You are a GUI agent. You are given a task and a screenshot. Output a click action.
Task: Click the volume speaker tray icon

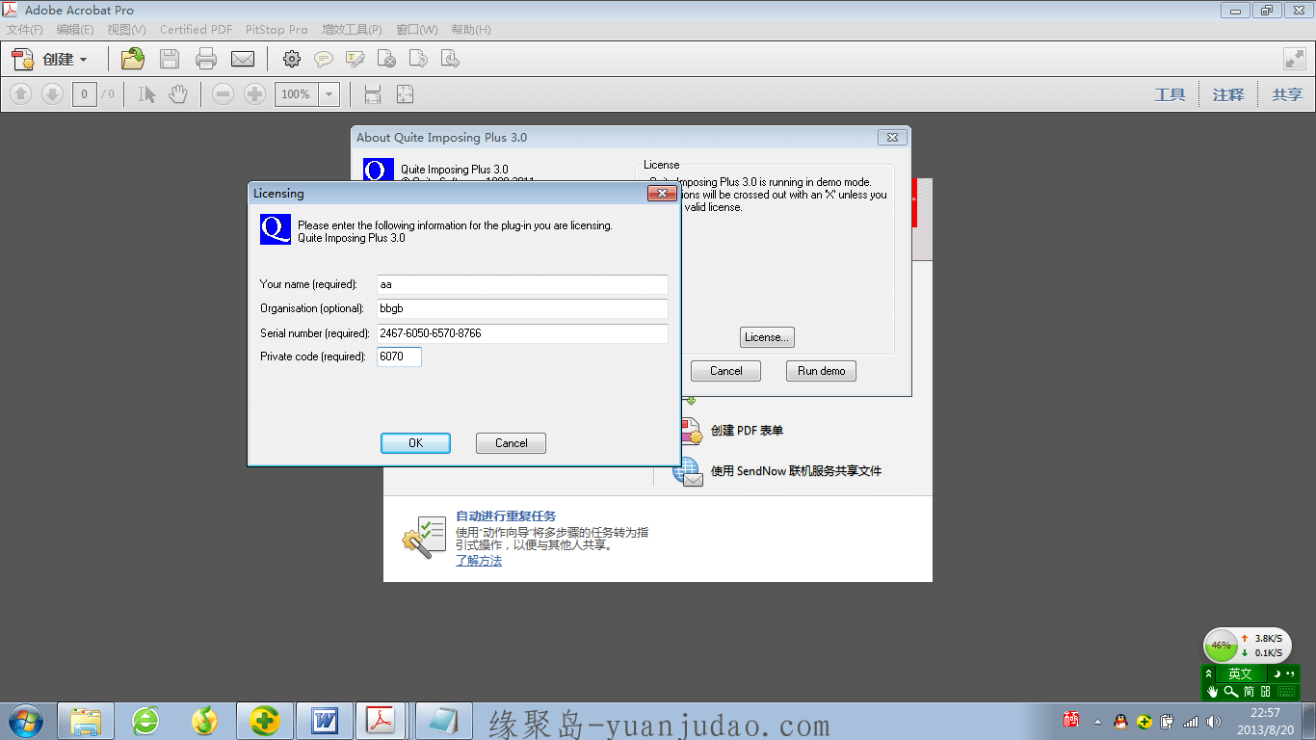(x=1213, y=721)
